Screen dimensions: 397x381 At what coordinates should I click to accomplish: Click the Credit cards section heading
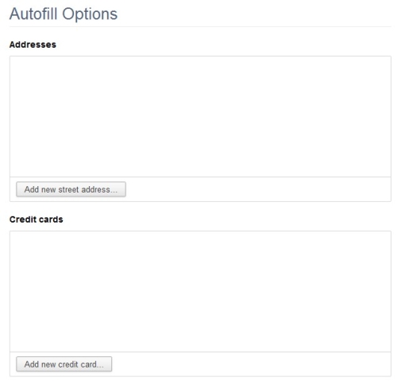click(x=37, y=220)
